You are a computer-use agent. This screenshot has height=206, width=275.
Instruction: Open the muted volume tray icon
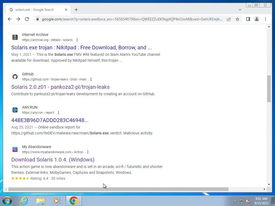click(x=248, y=201)
